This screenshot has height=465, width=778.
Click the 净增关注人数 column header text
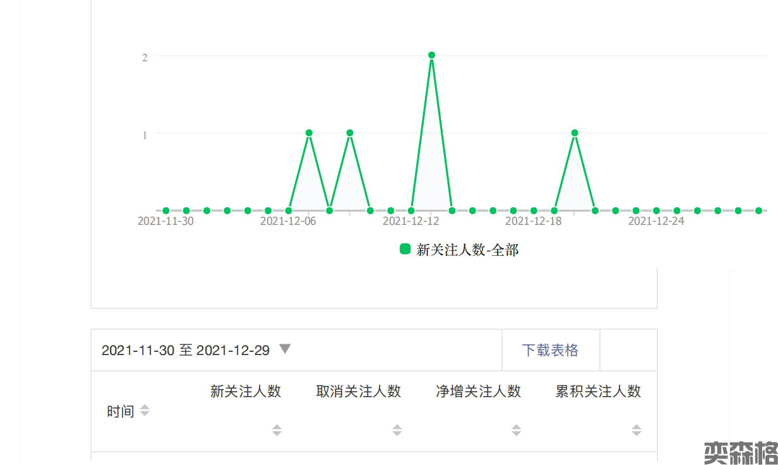[x=478, y=392]
